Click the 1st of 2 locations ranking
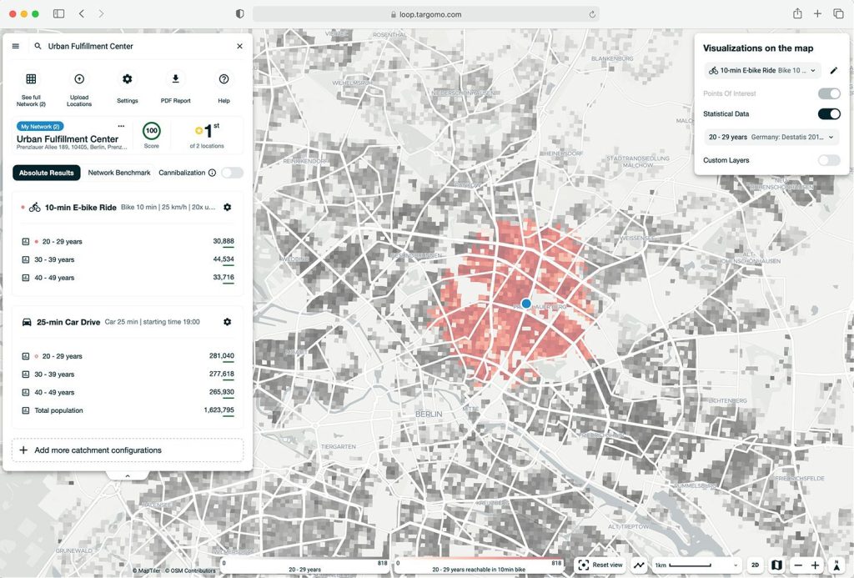The height and width of the screenshot is (578, 854). click(x=207, y=135)
